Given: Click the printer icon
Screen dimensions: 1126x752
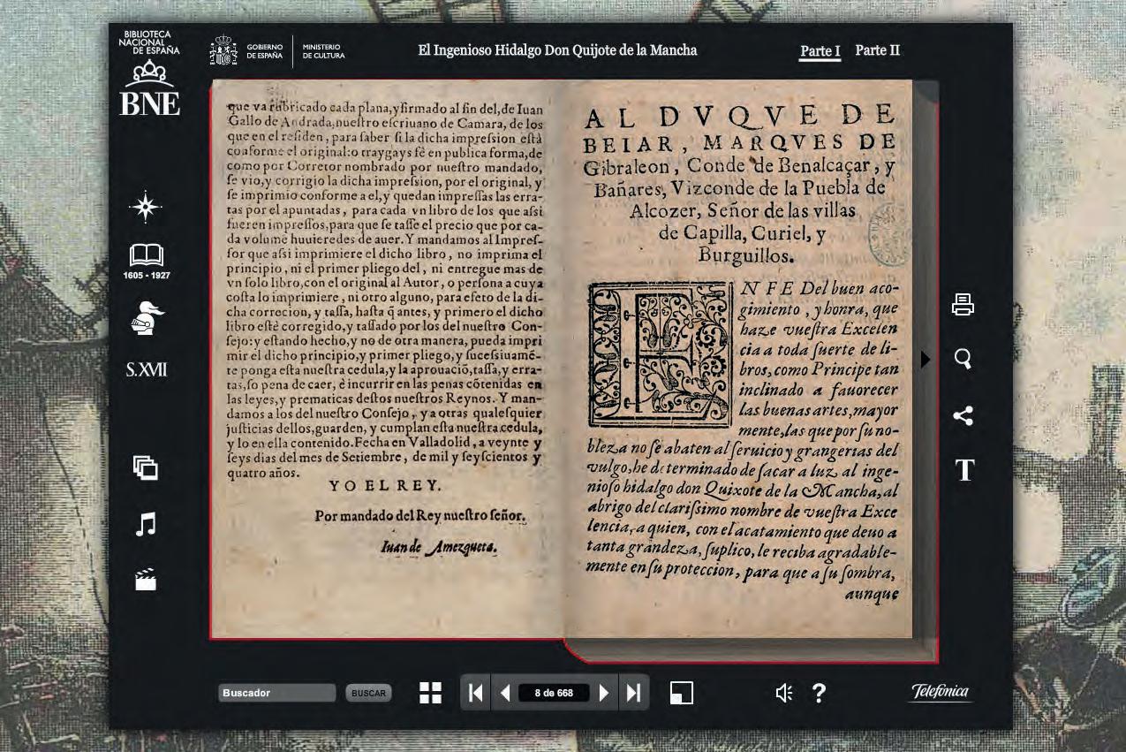Looking at the screenshot, I should [964, 305].
